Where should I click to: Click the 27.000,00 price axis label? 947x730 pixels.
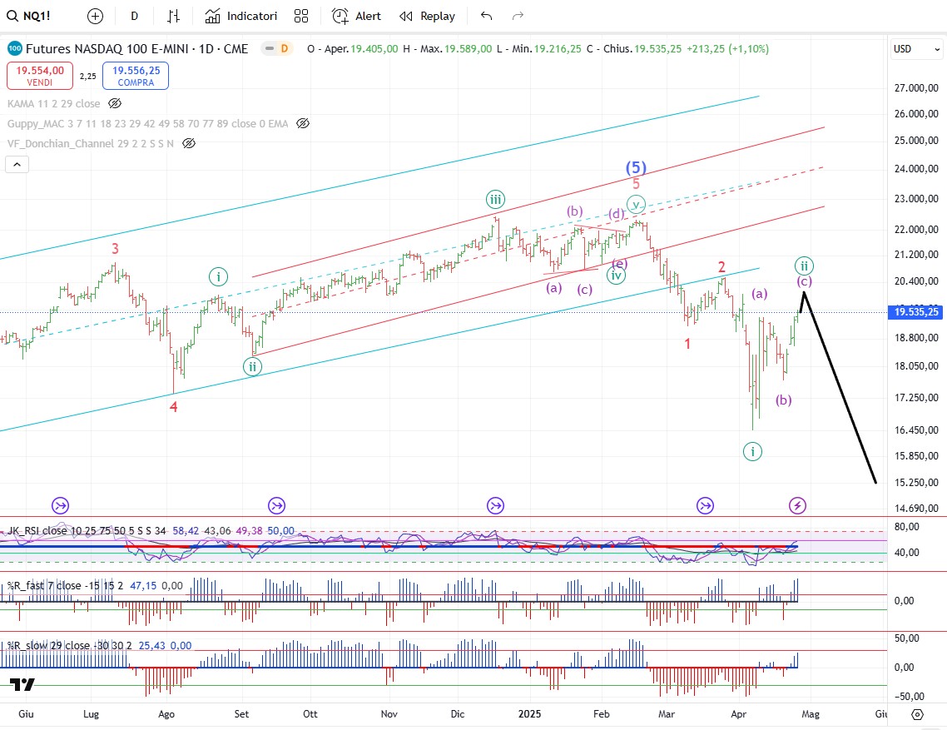(915, 87)
